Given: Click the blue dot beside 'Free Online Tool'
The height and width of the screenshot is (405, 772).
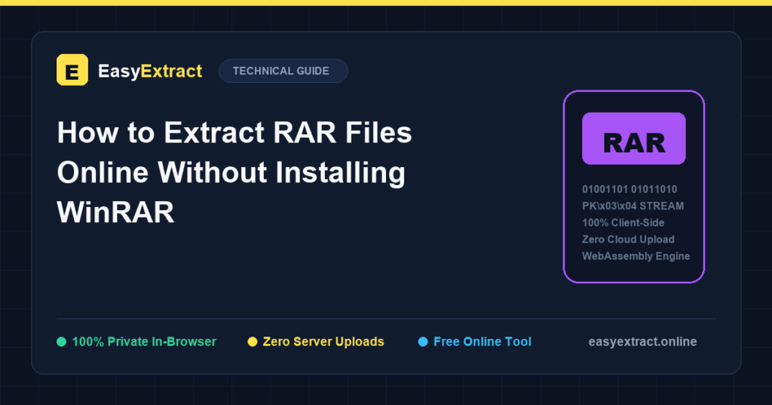Looking at the screenshot, I should coord(422,342).
